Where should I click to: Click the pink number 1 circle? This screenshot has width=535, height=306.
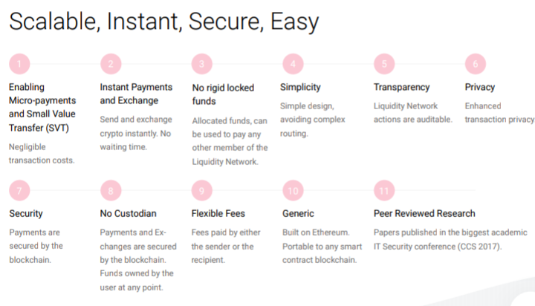[x=19, y=64]
